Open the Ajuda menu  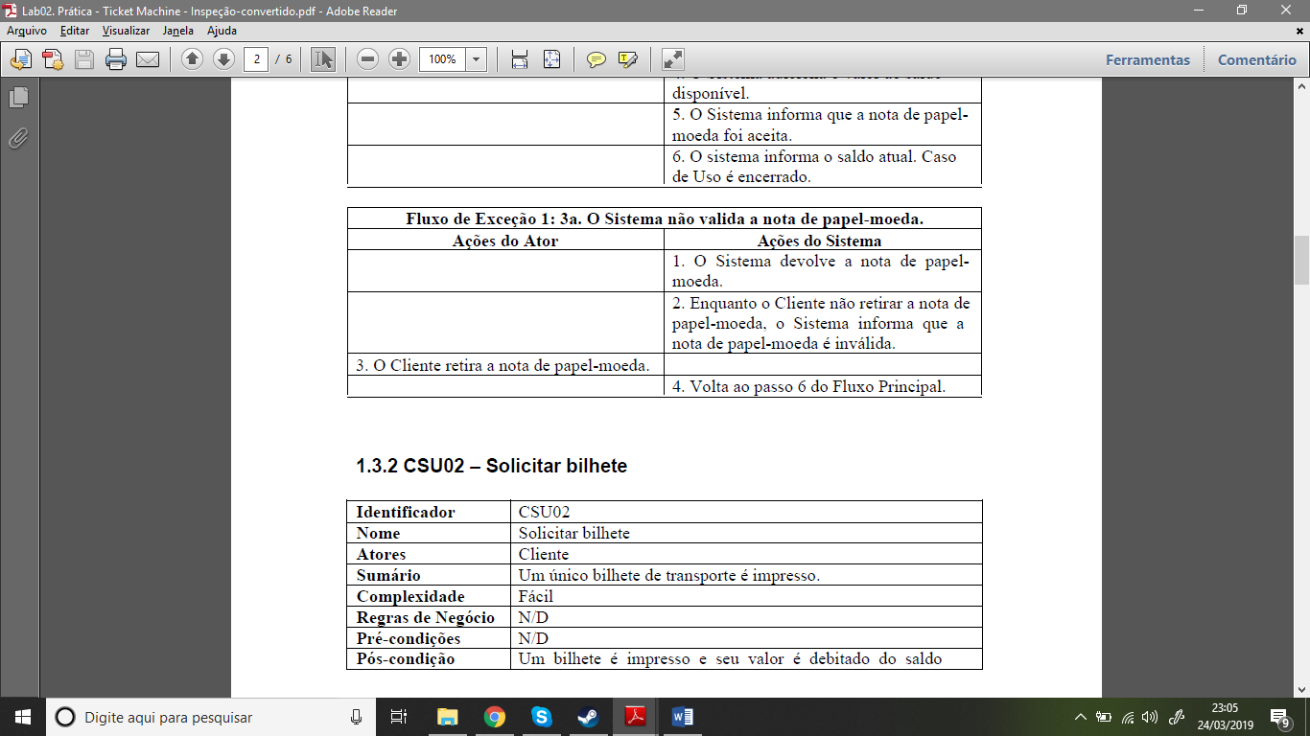pyautogui.click(x=222, y=31)
